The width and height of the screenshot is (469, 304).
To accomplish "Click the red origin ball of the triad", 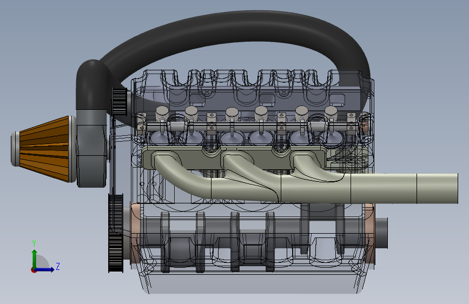I will (x=34, y=270).
